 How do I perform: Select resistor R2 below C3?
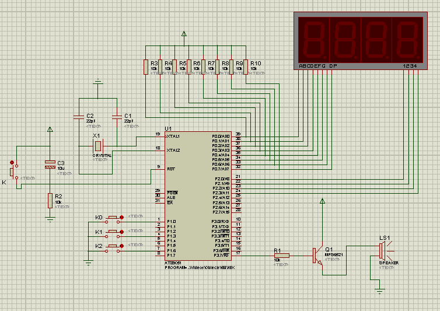50,200
